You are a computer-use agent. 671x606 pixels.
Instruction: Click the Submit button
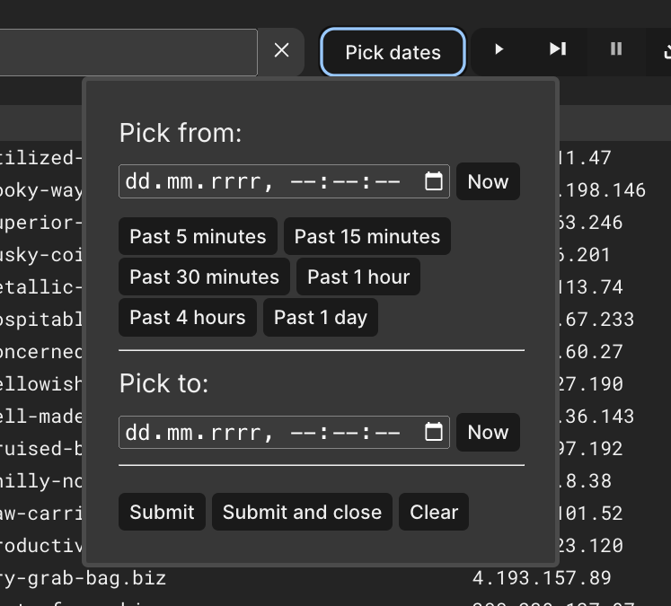coord(162,512)
